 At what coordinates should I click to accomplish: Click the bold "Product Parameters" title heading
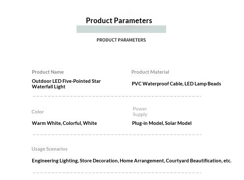[x=119, y=21]
